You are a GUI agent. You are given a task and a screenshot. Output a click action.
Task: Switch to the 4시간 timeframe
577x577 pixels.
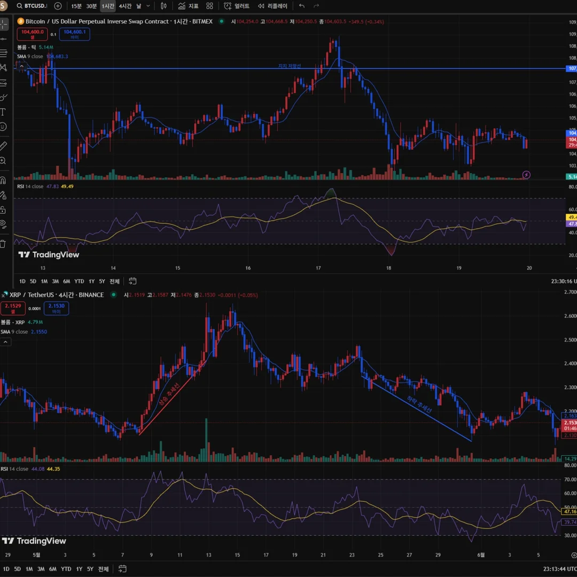coord(125,6)
